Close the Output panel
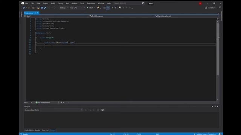This screenshot has width=241, height=135. pyautogui.click(x=218, y=106)
